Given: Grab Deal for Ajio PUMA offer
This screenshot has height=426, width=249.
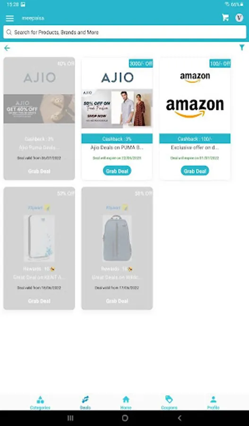Looking at the screenshot, I should coord(117,171).
